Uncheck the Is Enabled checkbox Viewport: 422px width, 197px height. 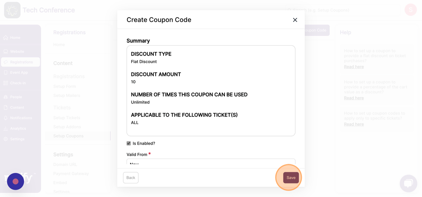(128, 144)
